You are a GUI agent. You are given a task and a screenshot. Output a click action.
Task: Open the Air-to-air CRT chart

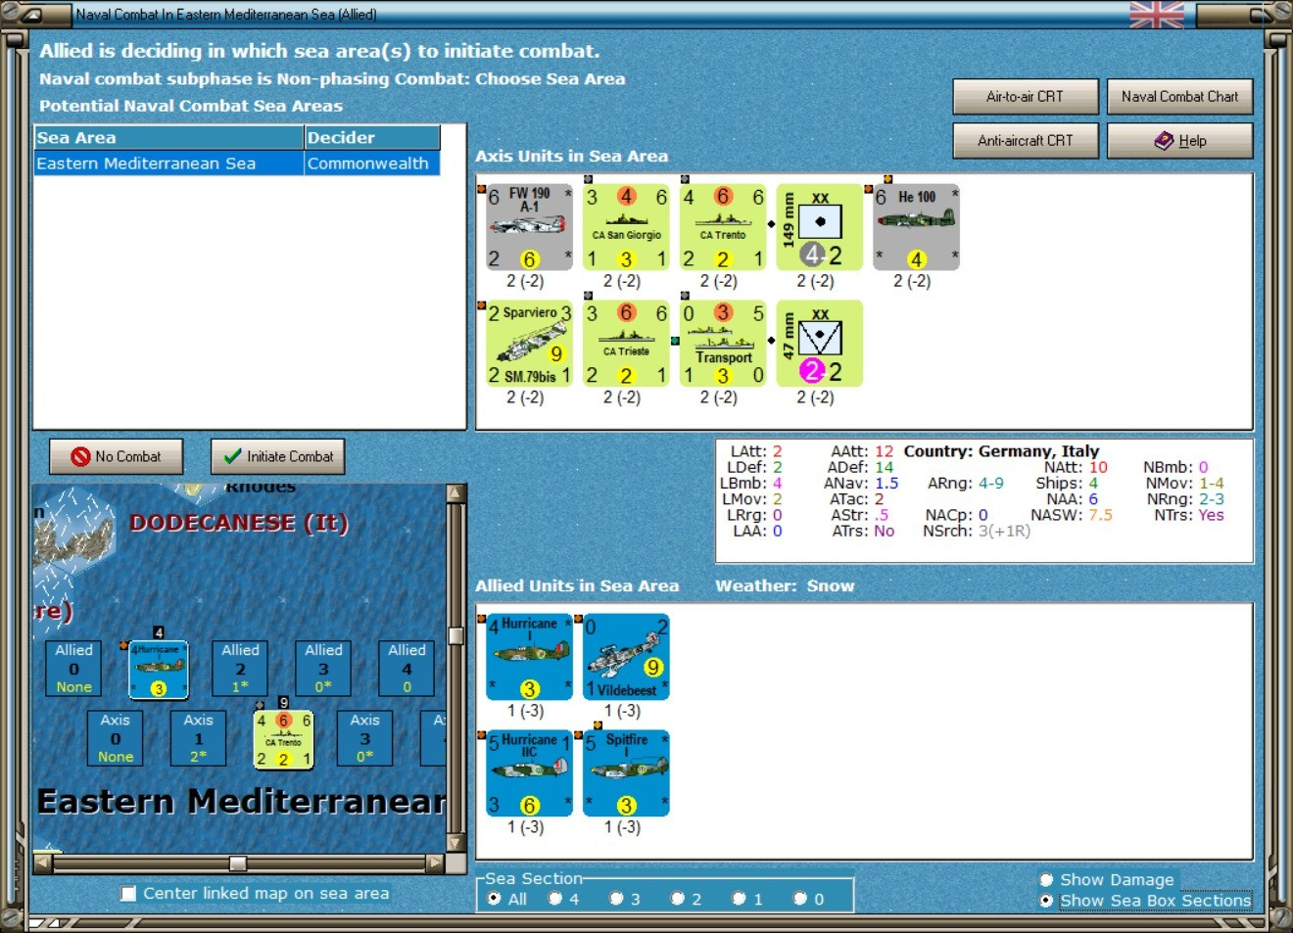[1025, 96]
